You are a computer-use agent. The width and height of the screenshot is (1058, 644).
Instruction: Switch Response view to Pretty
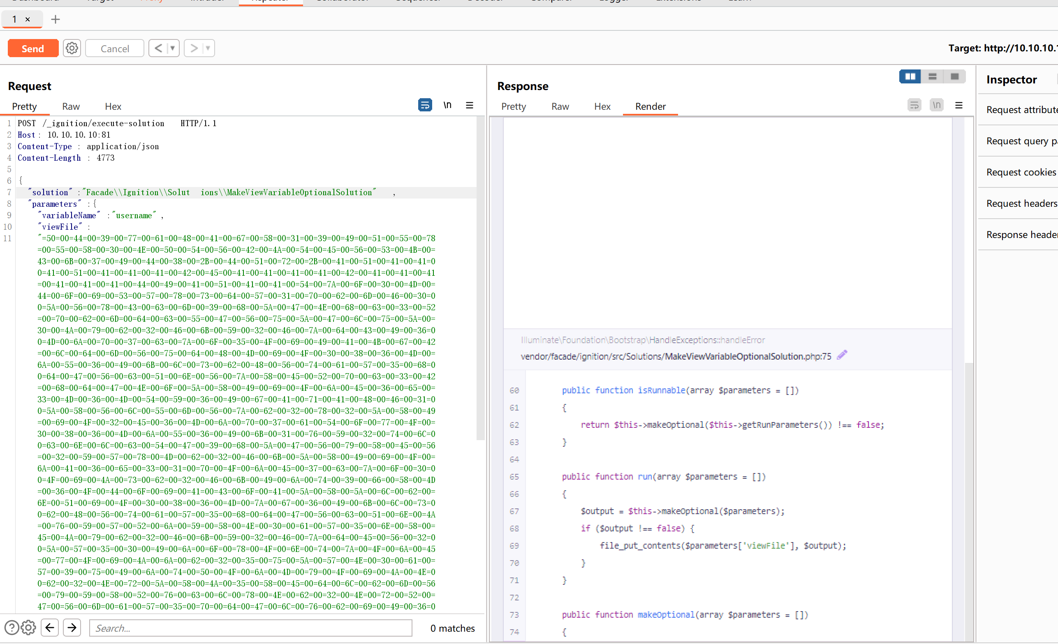514,106
